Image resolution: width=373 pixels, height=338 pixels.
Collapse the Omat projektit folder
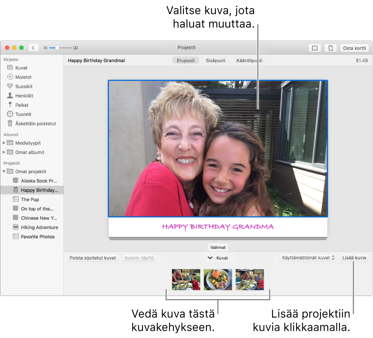click(4, 172)
